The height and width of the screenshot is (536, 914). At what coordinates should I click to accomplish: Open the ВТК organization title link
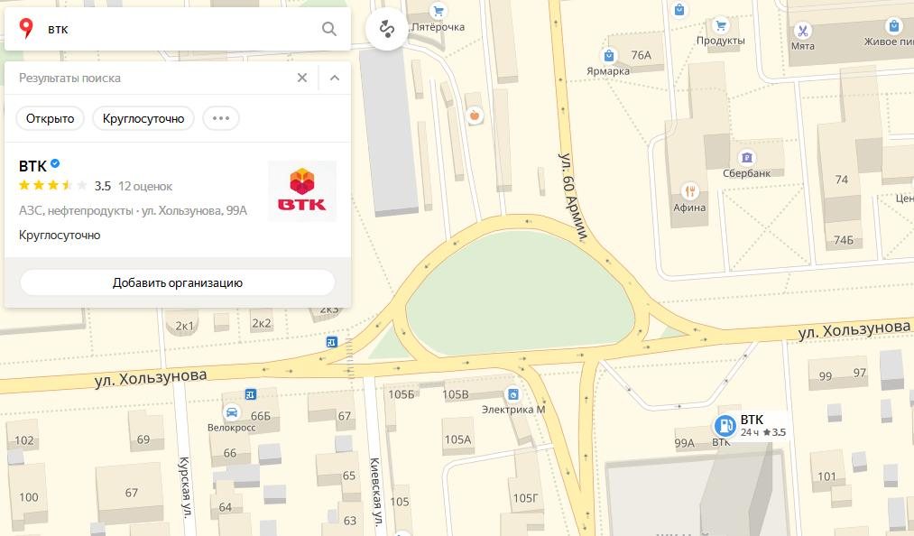pyautogui.click(x=32, y=166)
